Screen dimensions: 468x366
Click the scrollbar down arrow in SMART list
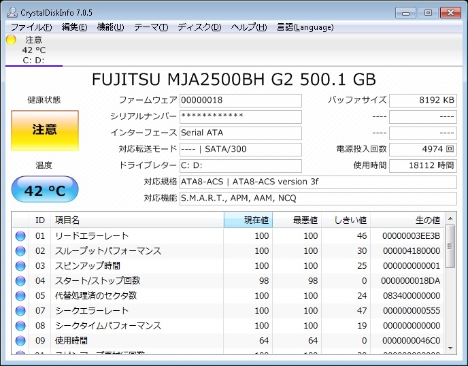click(x=450, y=348)
